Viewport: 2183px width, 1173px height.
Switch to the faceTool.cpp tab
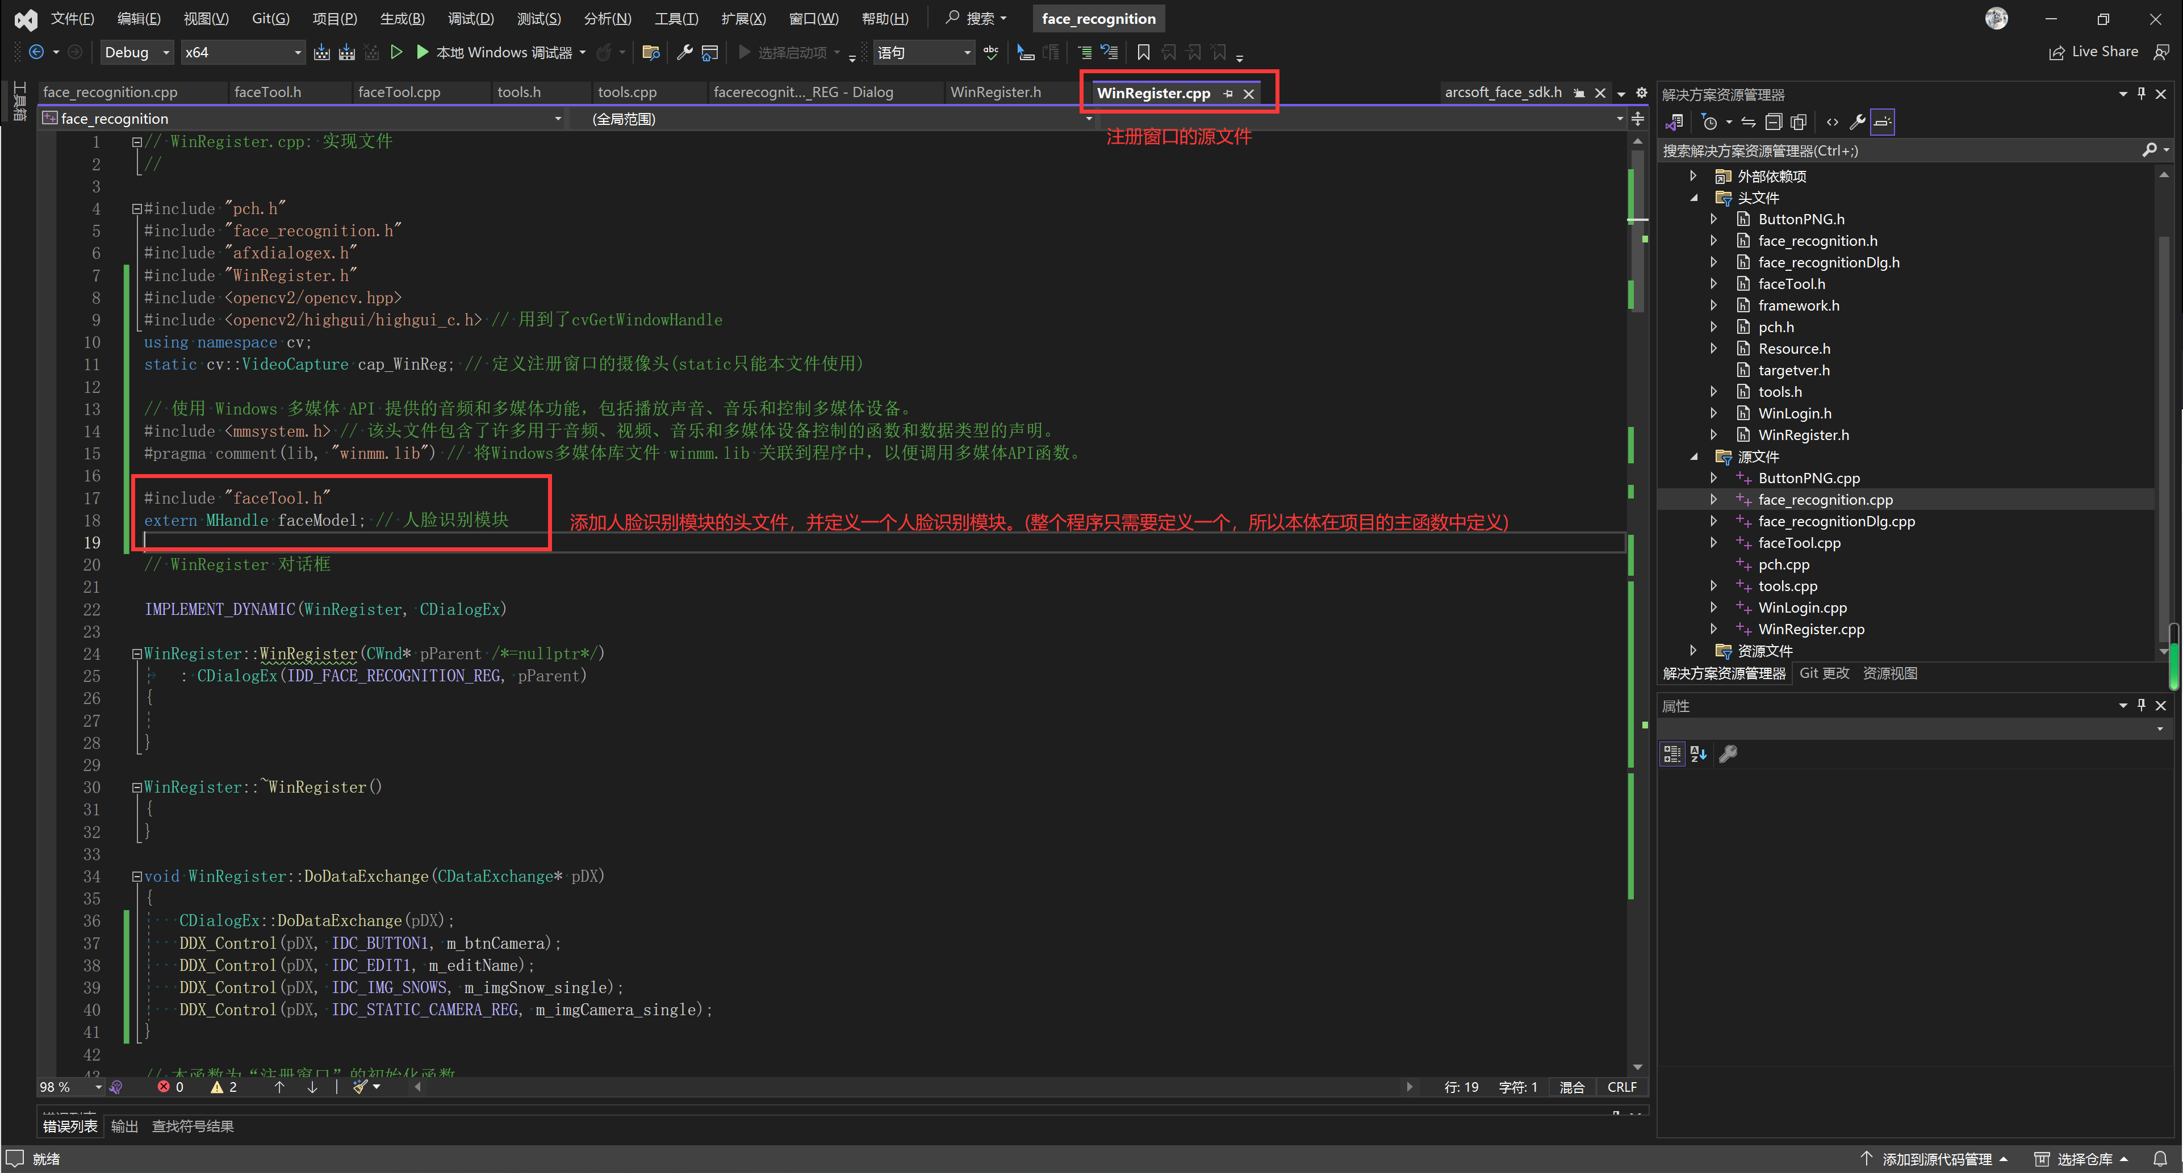click(x=399, y=93)
